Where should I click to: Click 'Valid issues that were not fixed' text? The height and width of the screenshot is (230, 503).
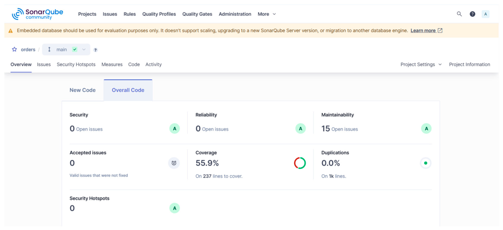99,175
